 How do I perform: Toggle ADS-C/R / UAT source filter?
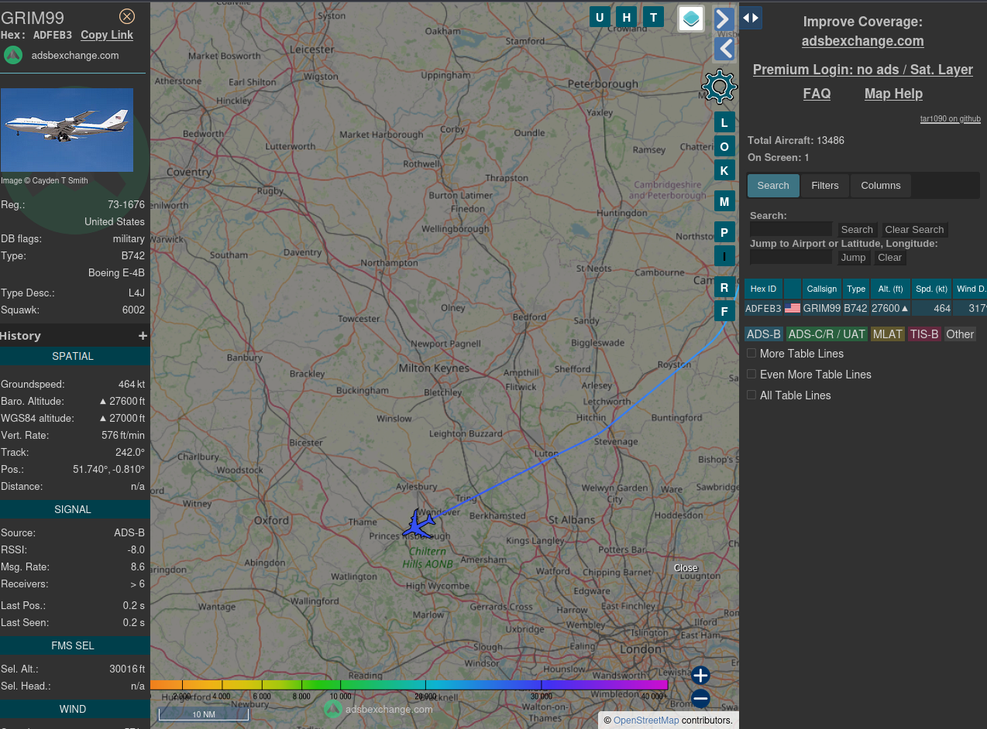827,334
